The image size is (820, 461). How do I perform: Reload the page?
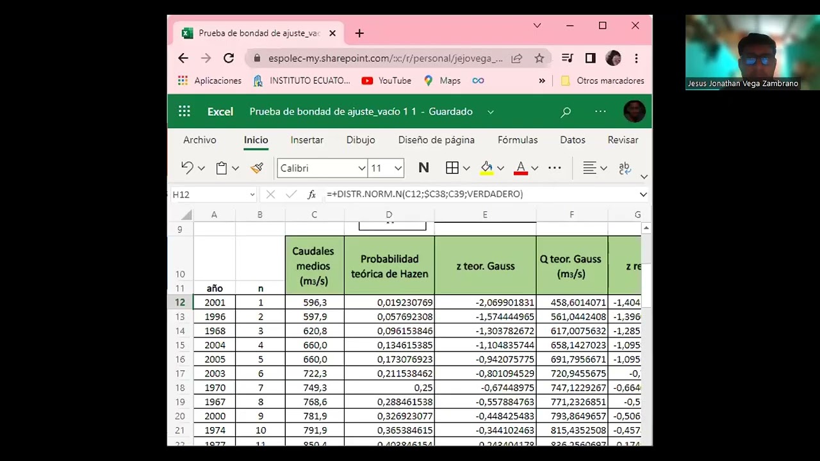[229, 58]
